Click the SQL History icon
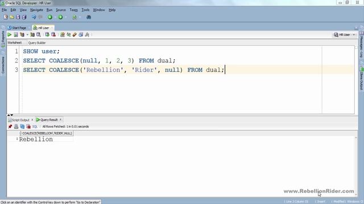Viewport: 364px width, 204px height. (x=81, y=35)
